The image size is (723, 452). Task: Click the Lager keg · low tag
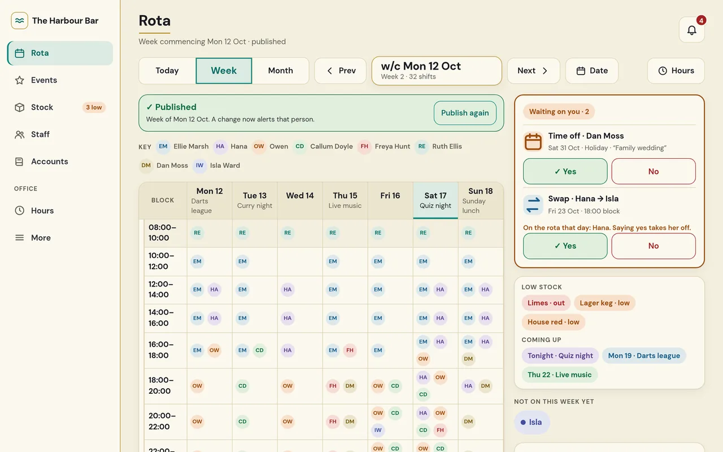coord(605,303)
